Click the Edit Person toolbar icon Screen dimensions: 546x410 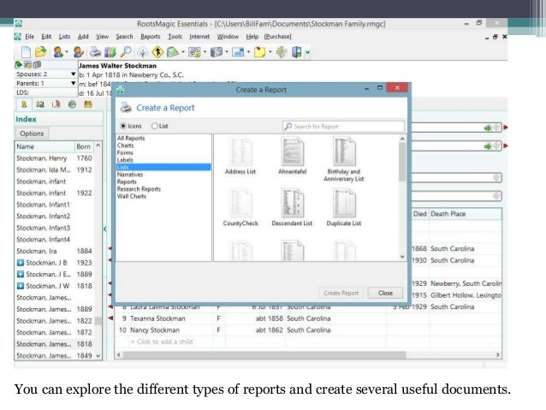pos(78,52)
